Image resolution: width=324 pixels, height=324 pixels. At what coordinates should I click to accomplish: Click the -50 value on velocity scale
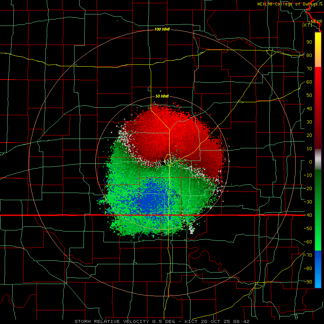click(308, 229)
